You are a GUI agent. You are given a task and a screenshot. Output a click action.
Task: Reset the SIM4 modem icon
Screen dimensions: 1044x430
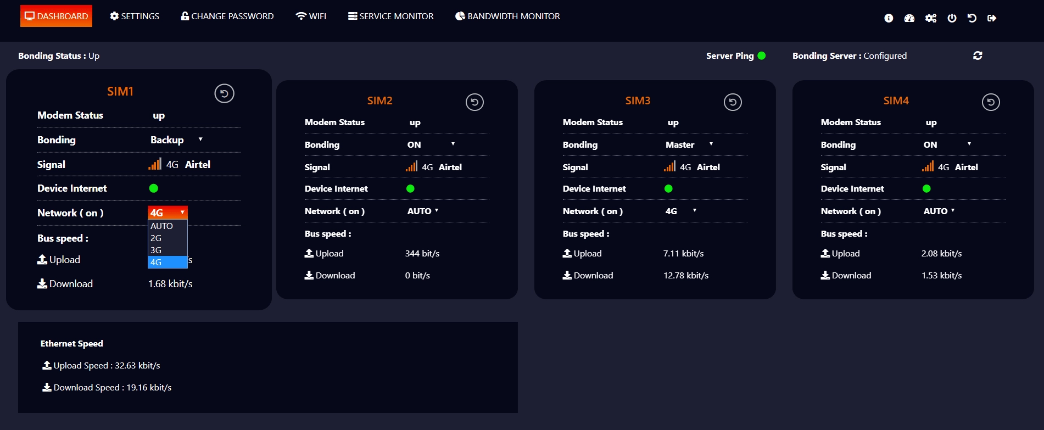991,102
